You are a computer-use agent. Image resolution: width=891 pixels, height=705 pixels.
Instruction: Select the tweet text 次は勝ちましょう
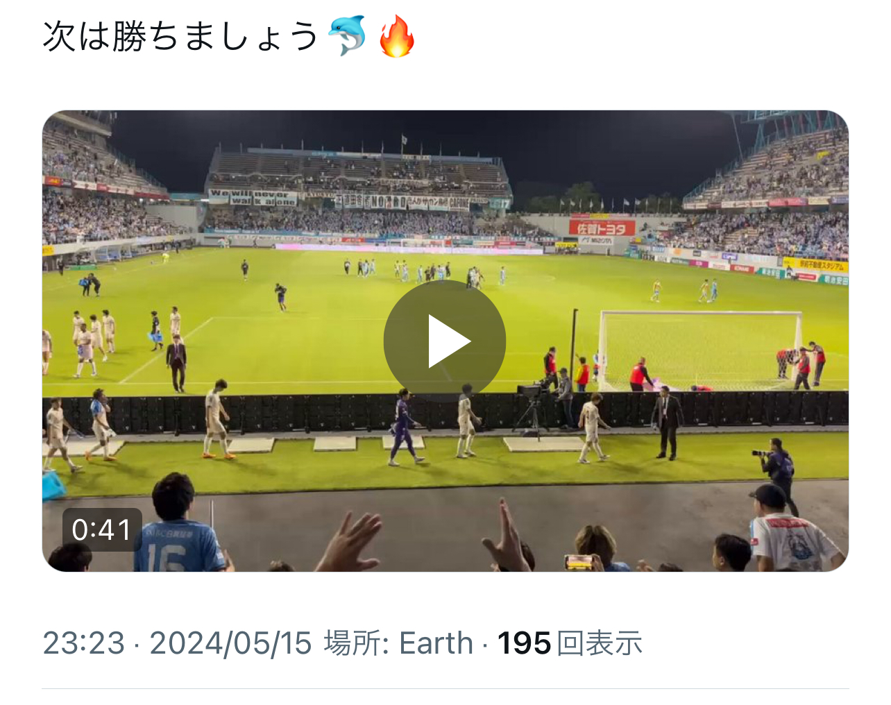[180, 36]
